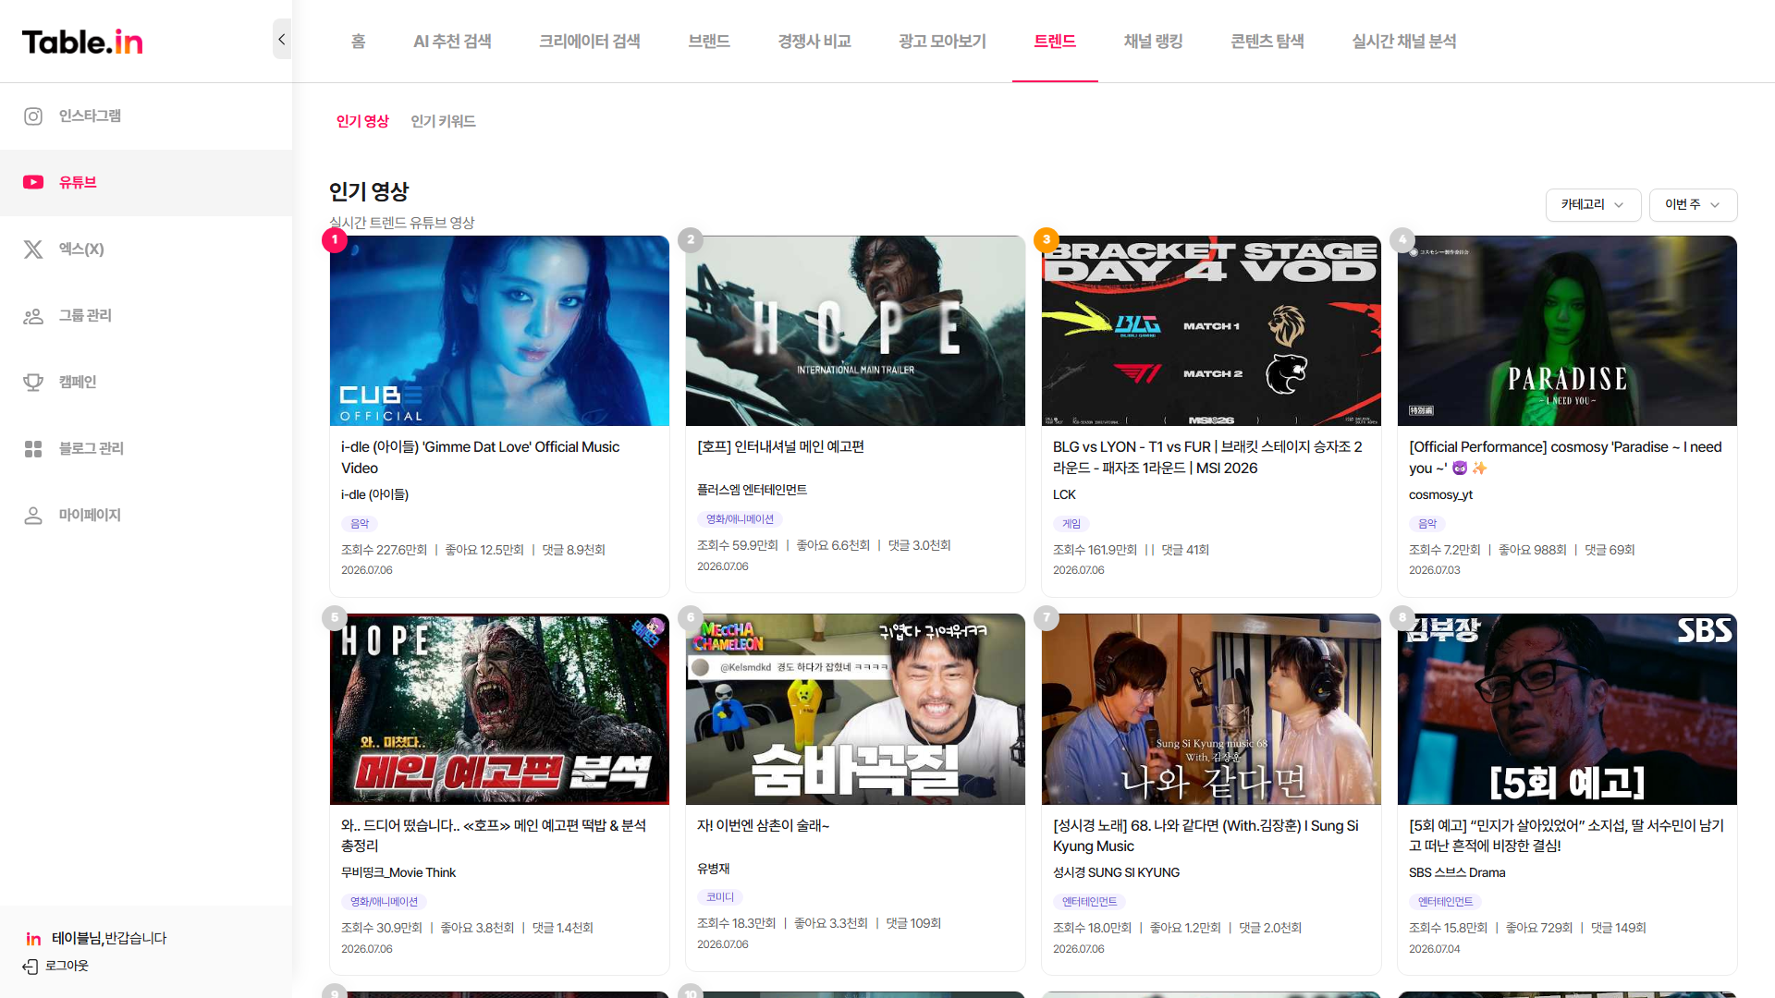Open 캠페인 section label
This screenshot has width=1775, height=998.
[78, 383]
